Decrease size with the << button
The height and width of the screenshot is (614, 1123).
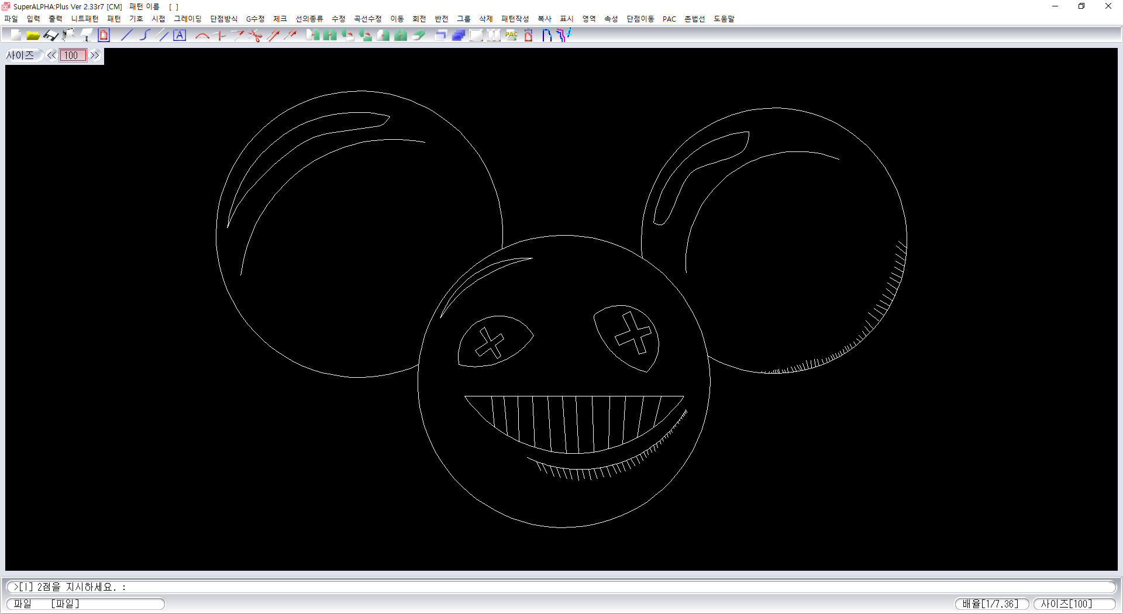click(x=51, y=56)
